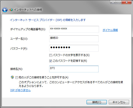This screenshot has height=108, width=133.
Task: Open the ダイヤル情報 link
Action: pyautogui.click(x=110, y=30)
